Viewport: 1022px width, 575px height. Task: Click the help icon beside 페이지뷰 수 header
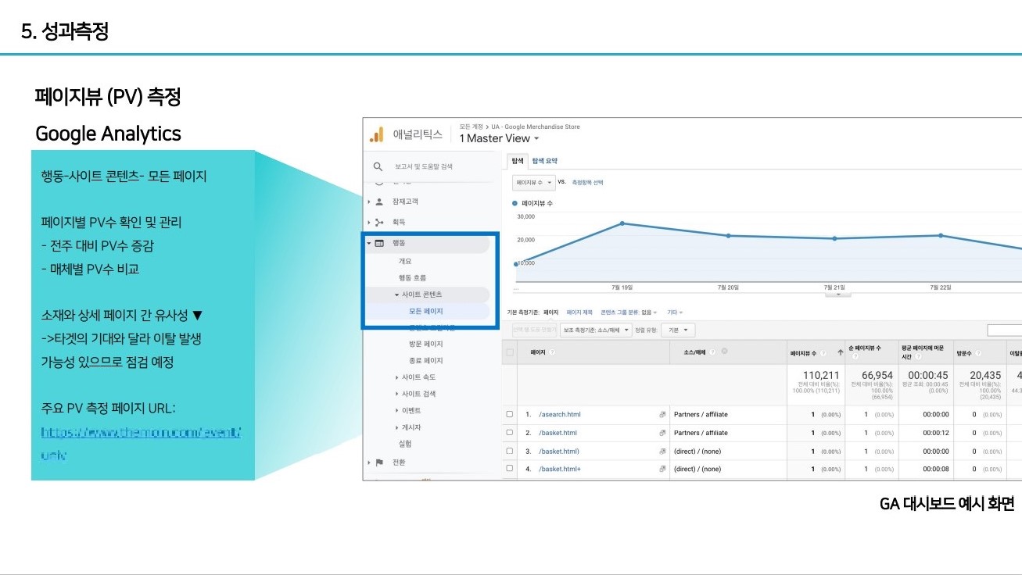[824, 353]
